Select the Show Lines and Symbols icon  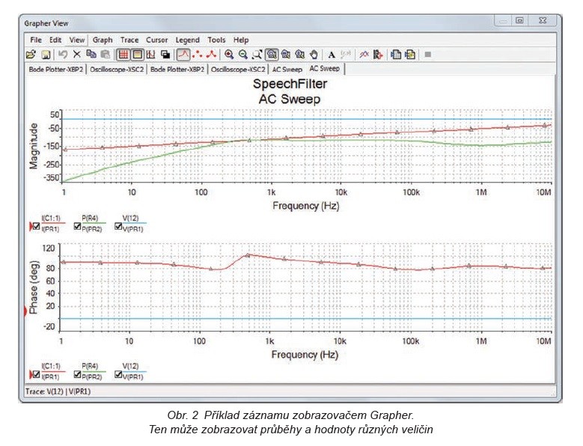[x=211, y=55]
